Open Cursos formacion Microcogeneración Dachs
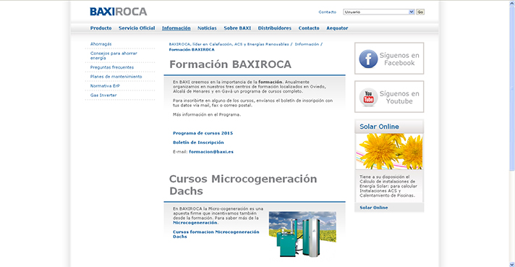 (x=216, y=234)
